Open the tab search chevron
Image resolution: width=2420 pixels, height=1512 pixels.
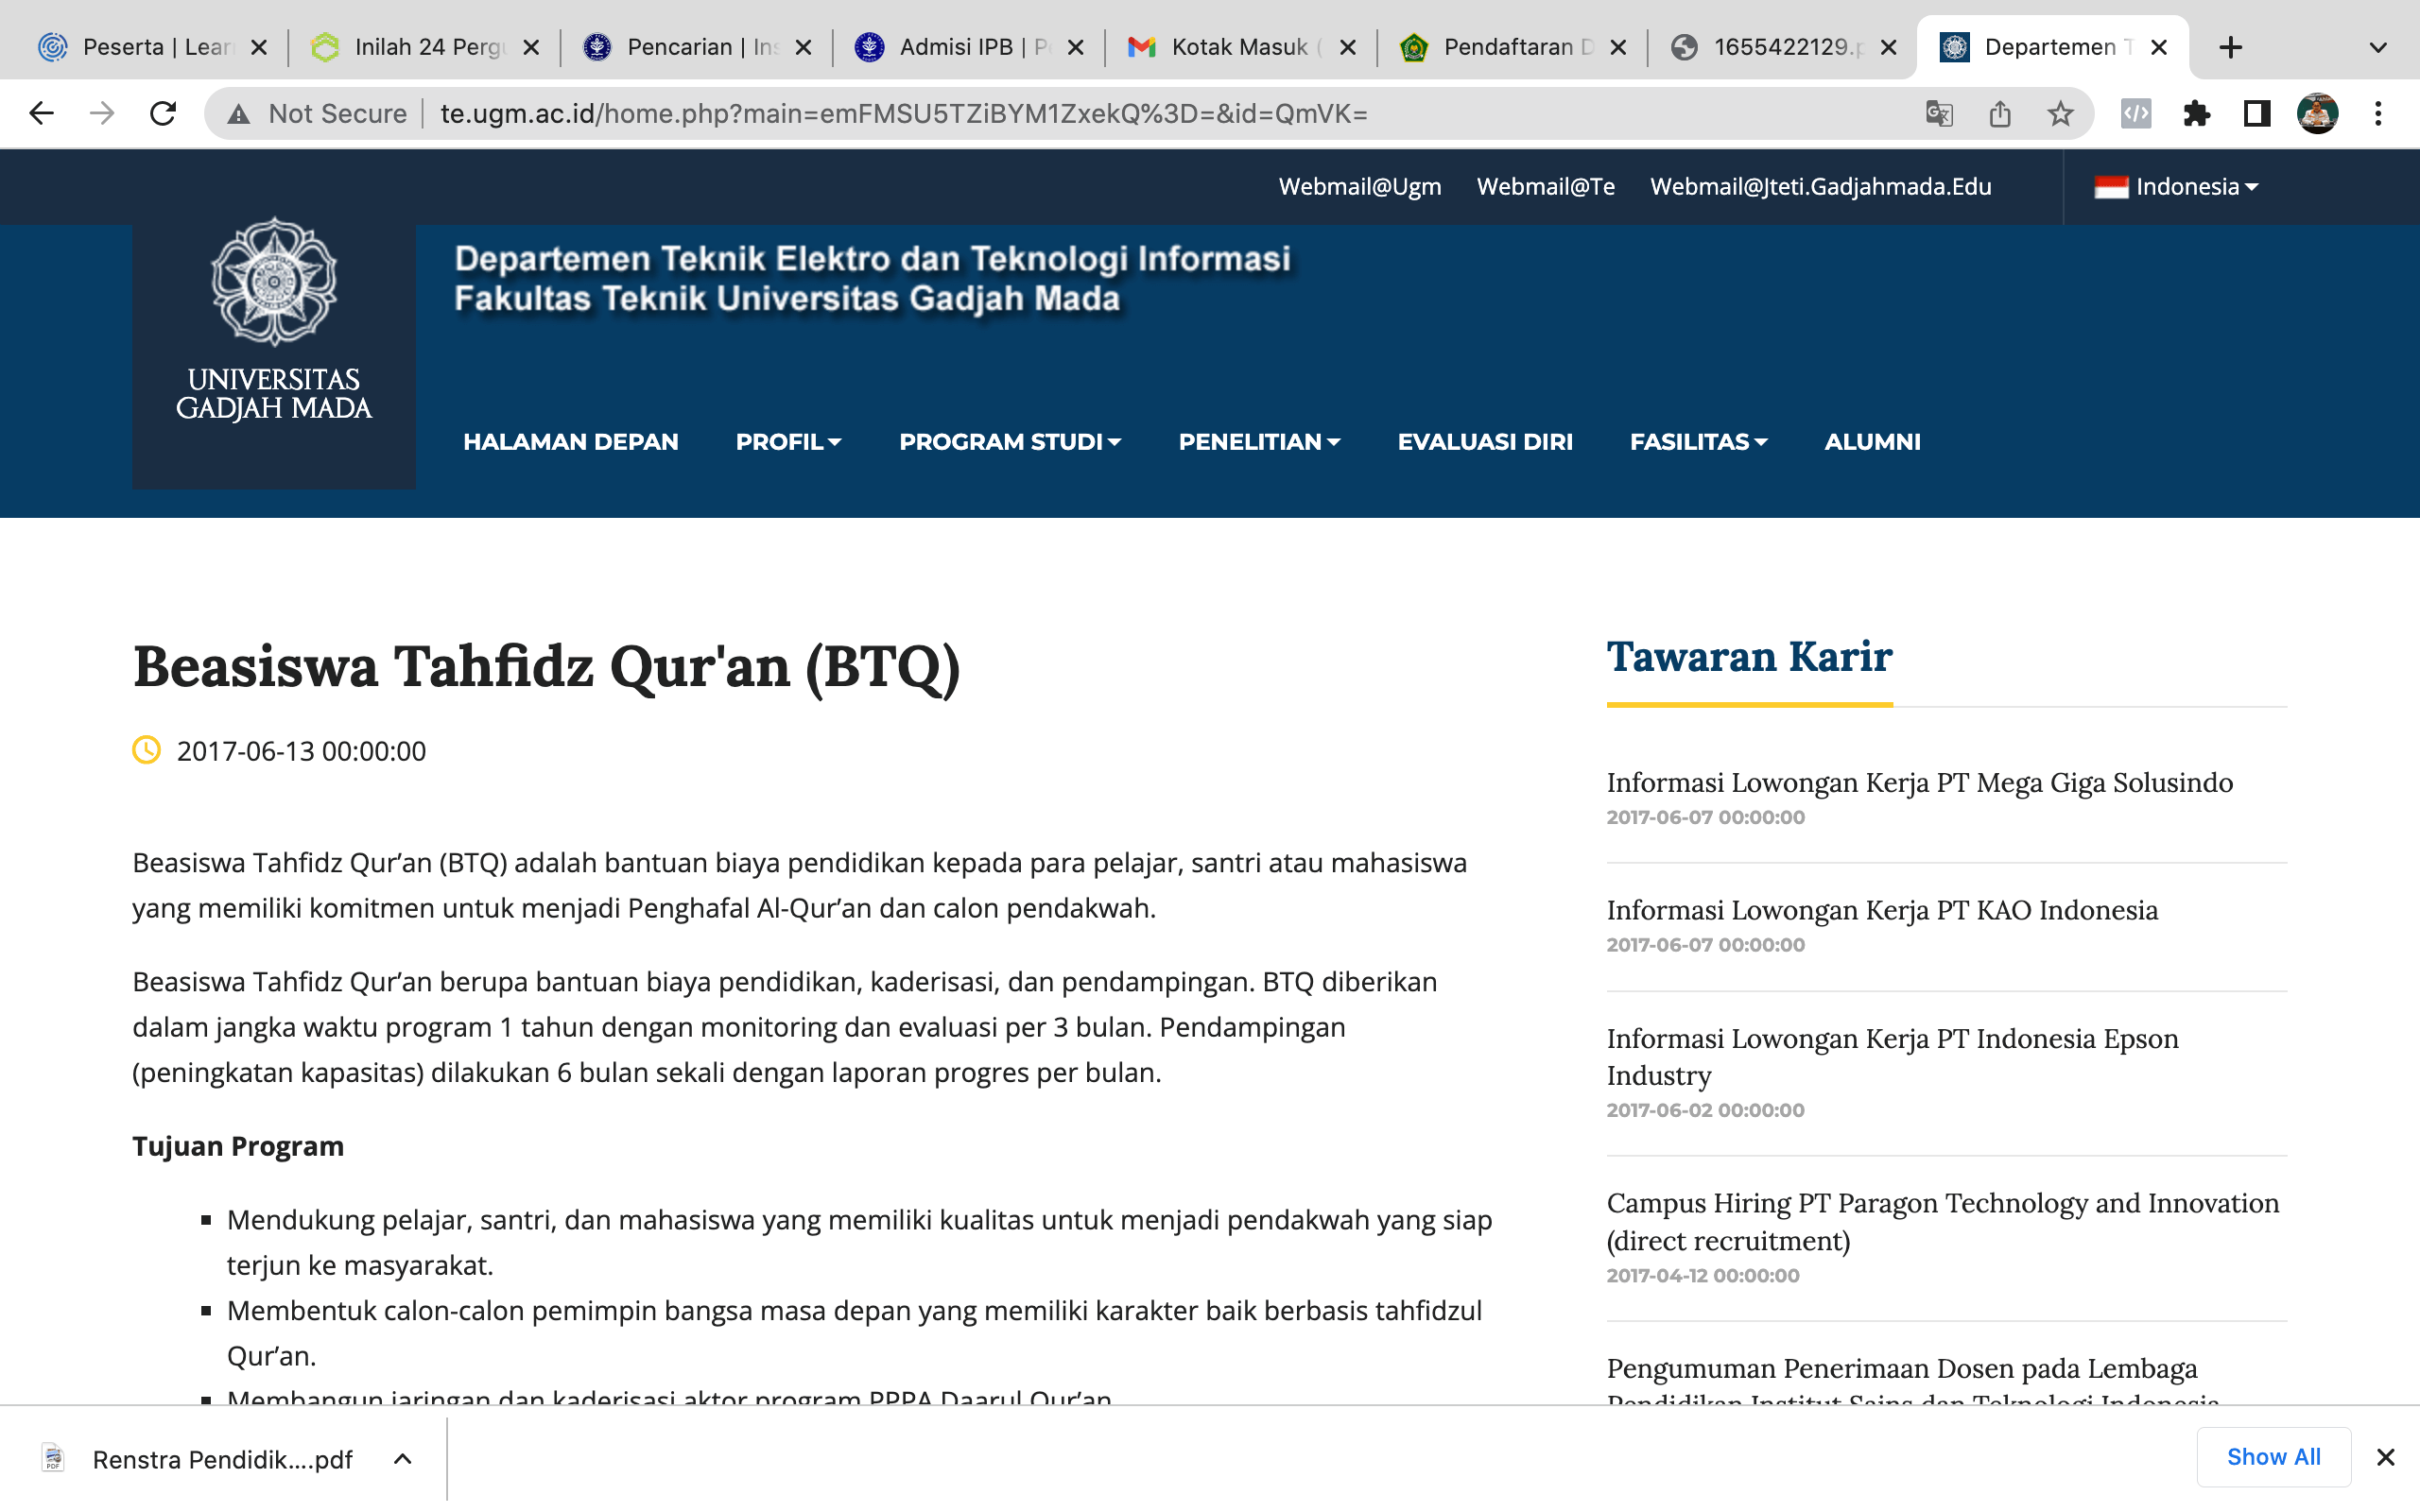[2378, 47]
